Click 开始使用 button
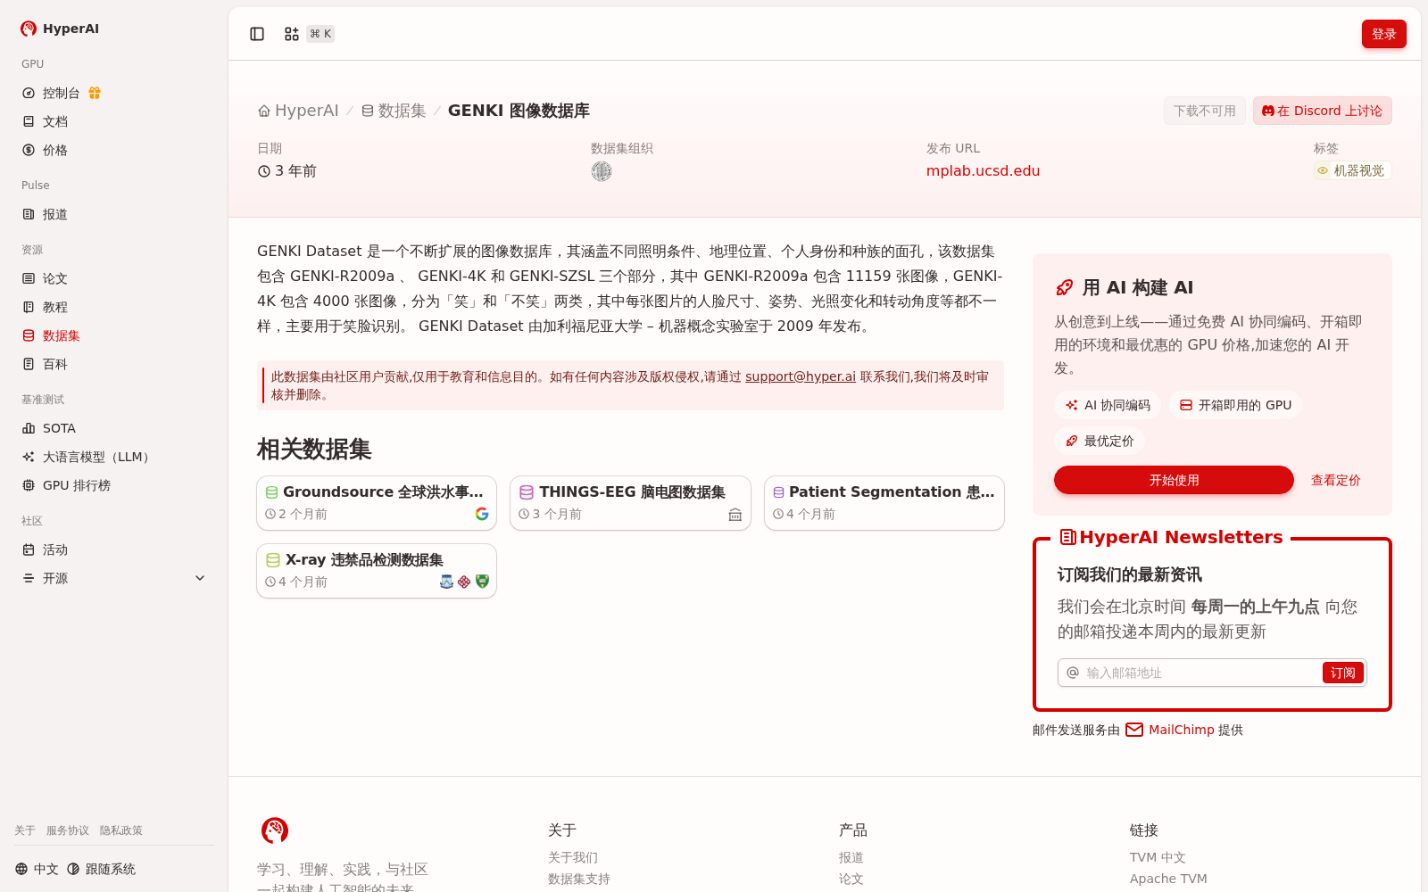Screen dimensions: 1428x892 coord(1174,480)
